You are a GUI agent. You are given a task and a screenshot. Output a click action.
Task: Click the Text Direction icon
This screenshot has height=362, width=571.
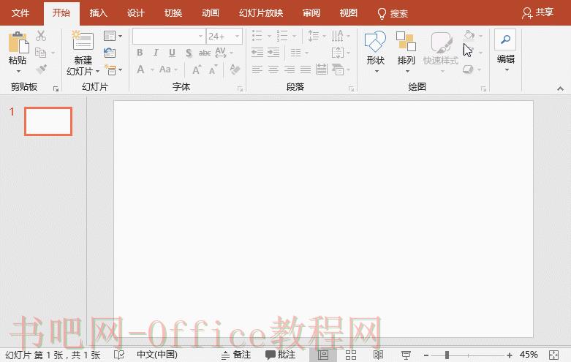[x=337, y=36]
